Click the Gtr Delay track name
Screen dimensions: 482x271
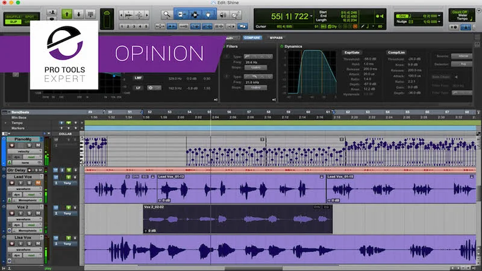click(x=16, y=170)
